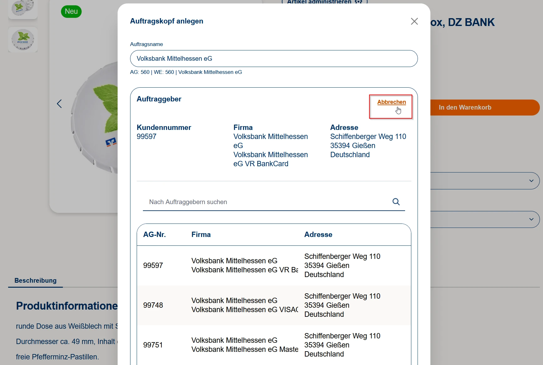The image size is (543, 365).
Task: Click the search magnifier icon
Action: (396, 202)
